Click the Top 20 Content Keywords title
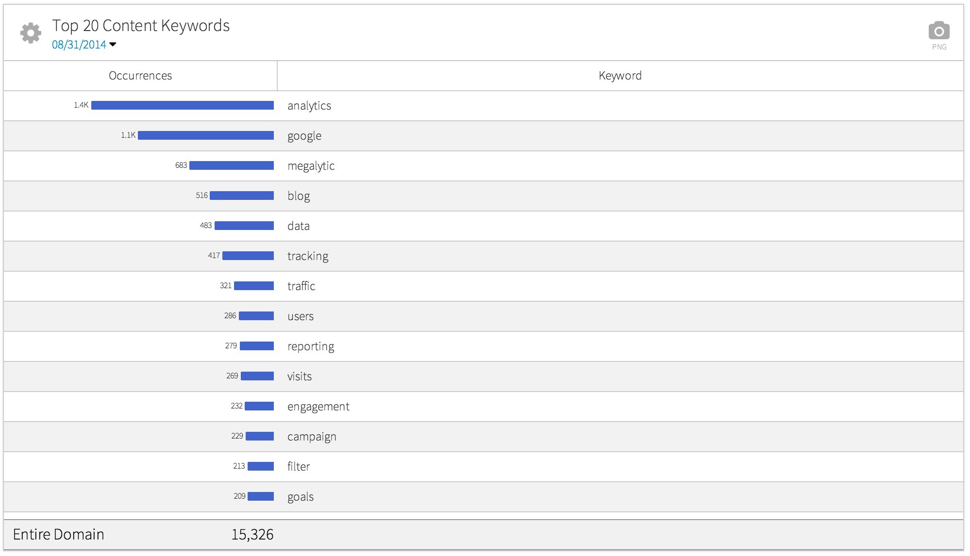 click(x=141, y=26)
